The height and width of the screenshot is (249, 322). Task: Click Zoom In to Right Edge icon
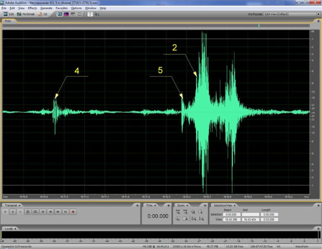185,219
